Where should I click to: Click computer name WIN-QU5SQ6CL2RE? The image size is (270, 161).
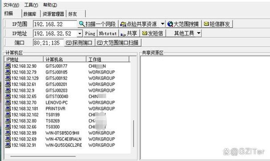[x=64, y=145]
